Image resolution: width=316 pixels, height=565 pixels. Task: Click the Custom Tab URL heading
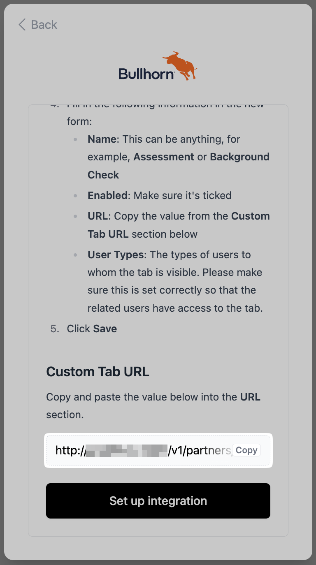pos(98,372)
